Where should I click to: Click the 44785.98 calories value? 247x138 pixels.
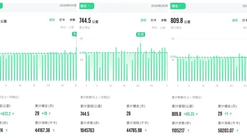click(134, 130)
